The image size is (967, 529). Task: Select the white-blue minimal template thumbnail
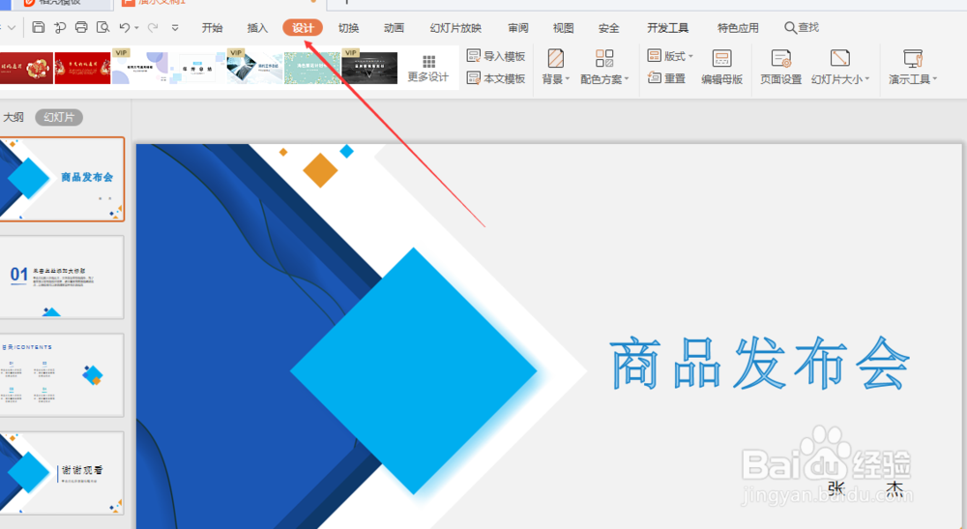197,68
